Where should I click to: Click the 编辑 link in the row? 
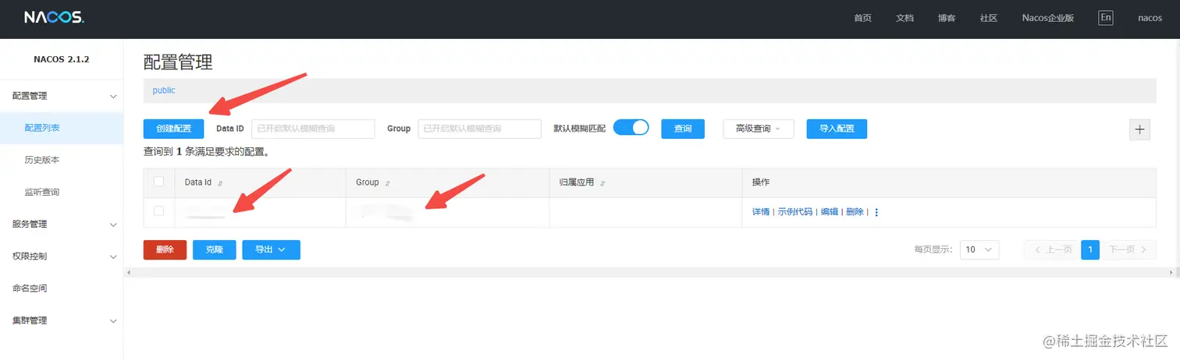coord(829,212)
